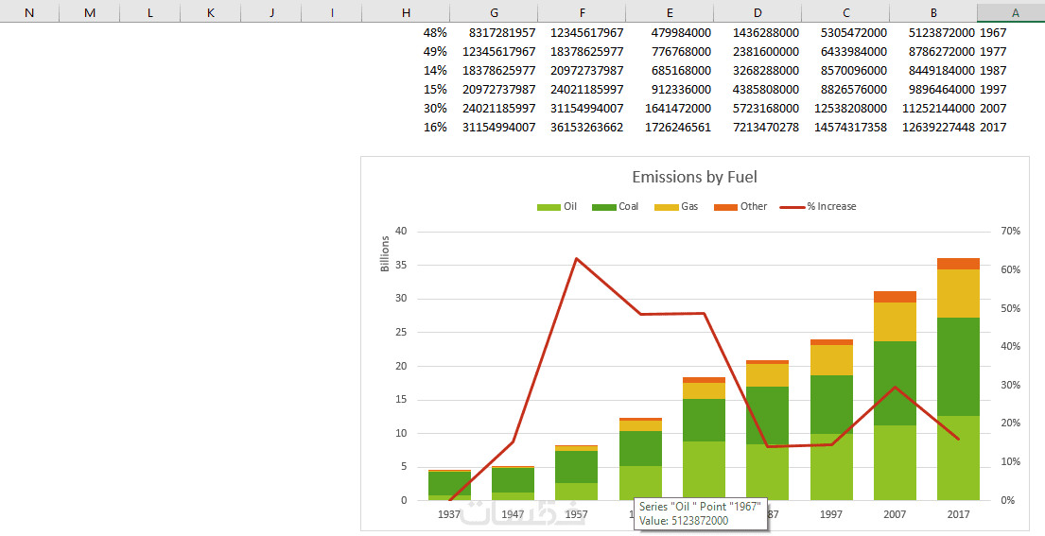This screenshot has width=1045, height=536.
Task: Click the Other legend swatch
Action: click(x=725, y=207)
